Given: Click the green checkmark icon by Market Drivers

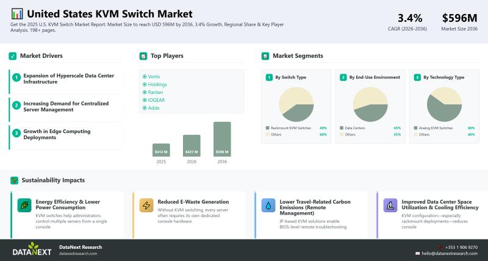Looking at the screenshot, I should pos(12,56).
